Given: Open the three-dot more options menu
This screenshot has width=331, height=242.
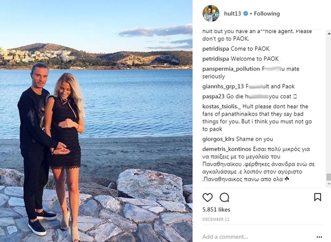Looking at the screenshot, I should [319, 237].
